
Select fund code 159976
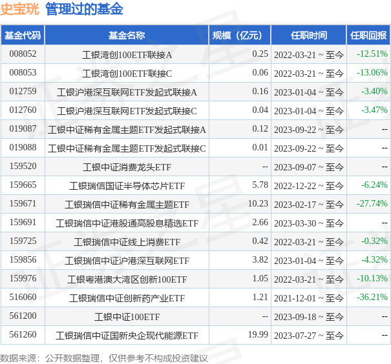[x=23, y=278]
